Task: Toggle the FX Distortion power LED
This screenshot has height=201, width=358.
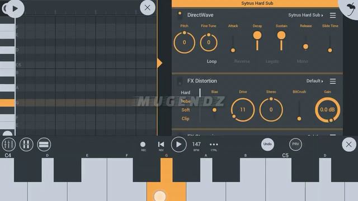Action: 180,81
